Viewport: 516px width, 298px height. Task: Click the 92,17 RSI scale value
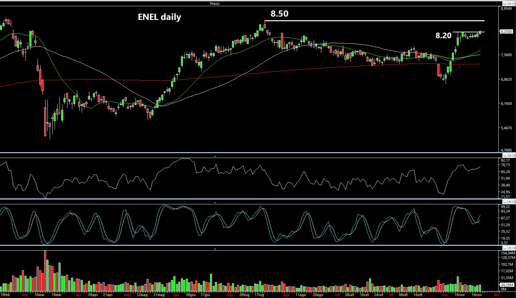[x=505, y=160]
